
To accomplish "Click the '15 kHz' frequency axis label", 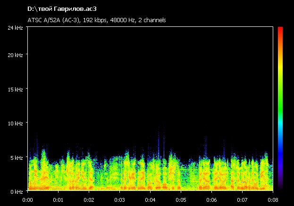I will (x=15, y=90).
